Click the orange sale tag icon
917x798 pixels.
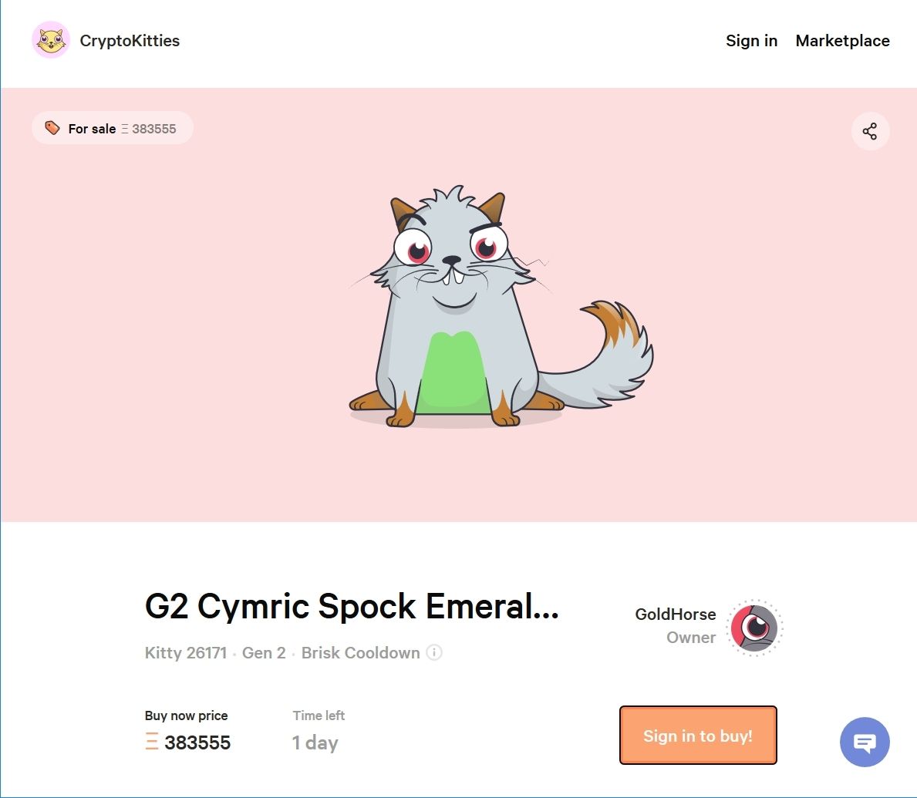pos(52,128)
